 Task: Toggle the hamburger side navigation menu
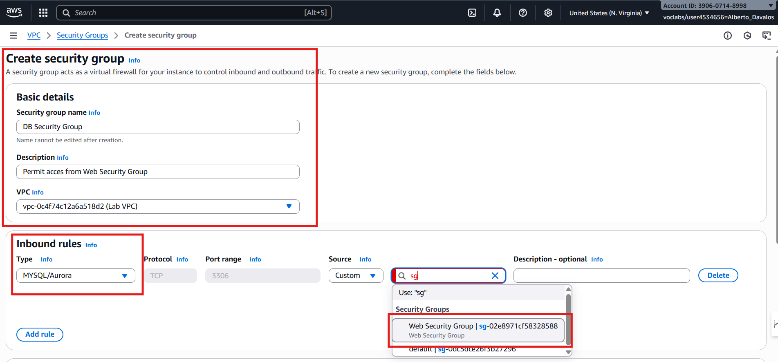[13, 36]
